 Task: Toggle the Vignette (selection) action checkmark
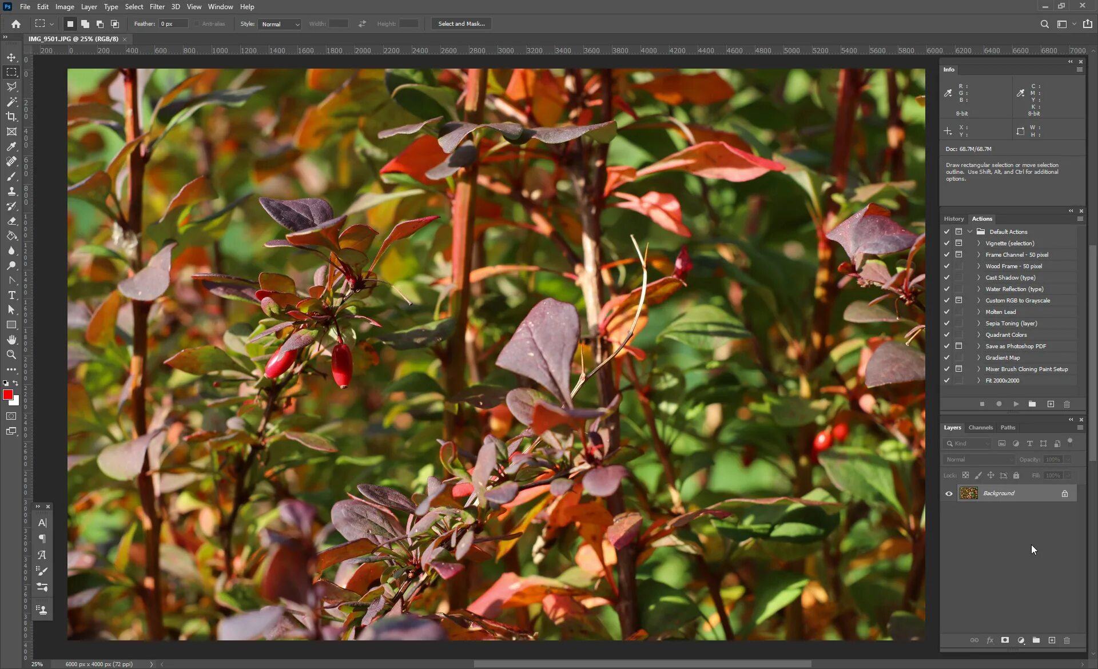946,243
